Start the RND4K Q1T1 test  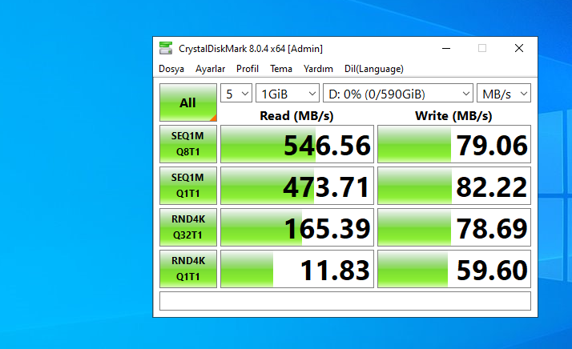pos(188,269)
